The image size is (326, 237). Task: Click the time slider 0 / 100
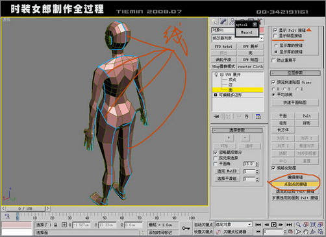(x=25, y=208)
